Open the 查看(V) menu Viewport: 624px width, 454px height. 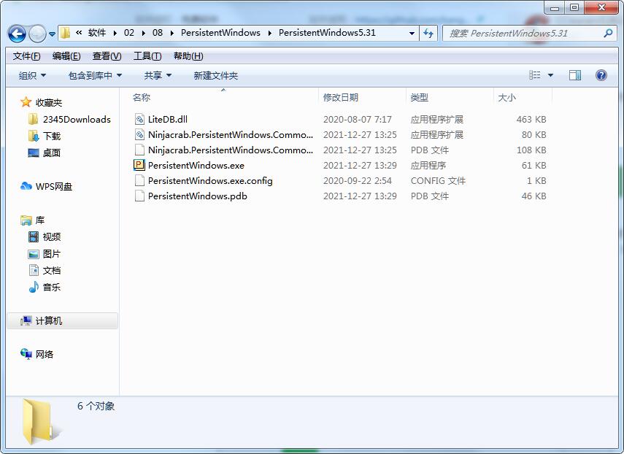pos(107,56)
